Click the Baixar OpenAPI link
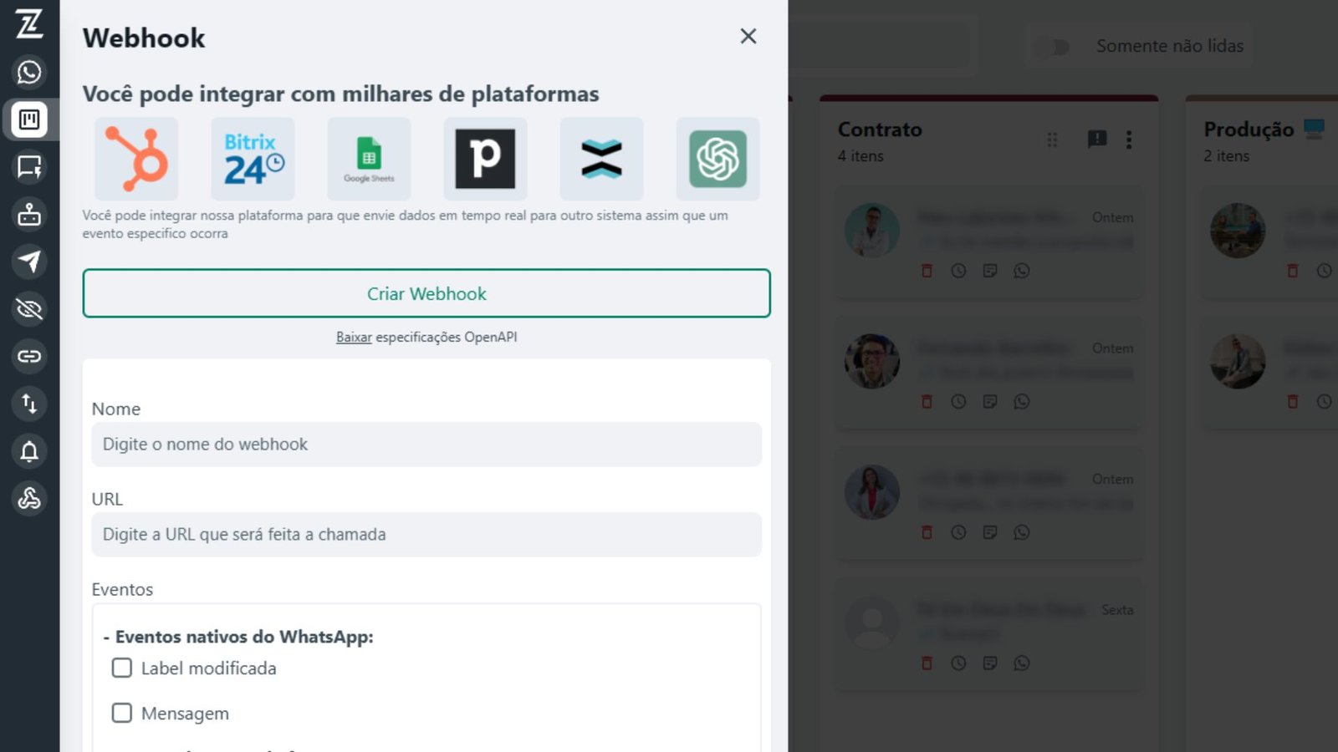1338x752 pixels. tap(354, 338)
